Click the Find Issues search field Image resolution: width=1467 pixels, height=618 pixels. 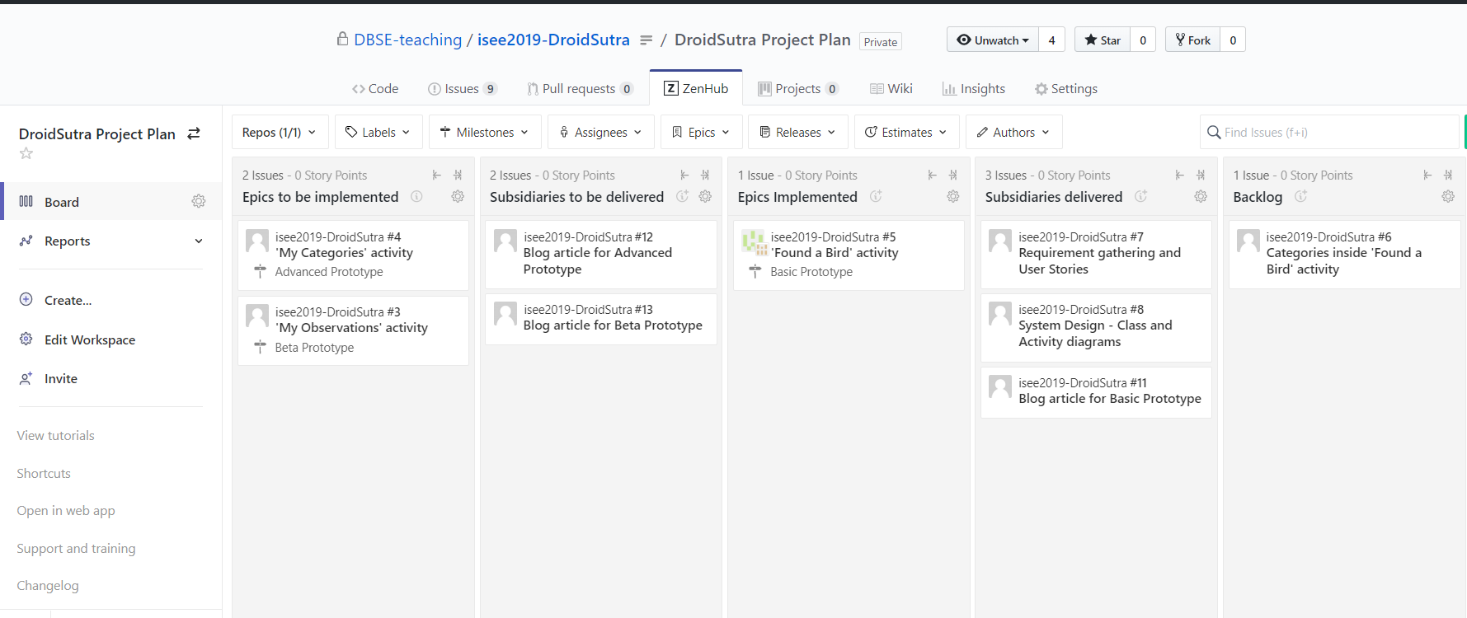(1329, 132)
